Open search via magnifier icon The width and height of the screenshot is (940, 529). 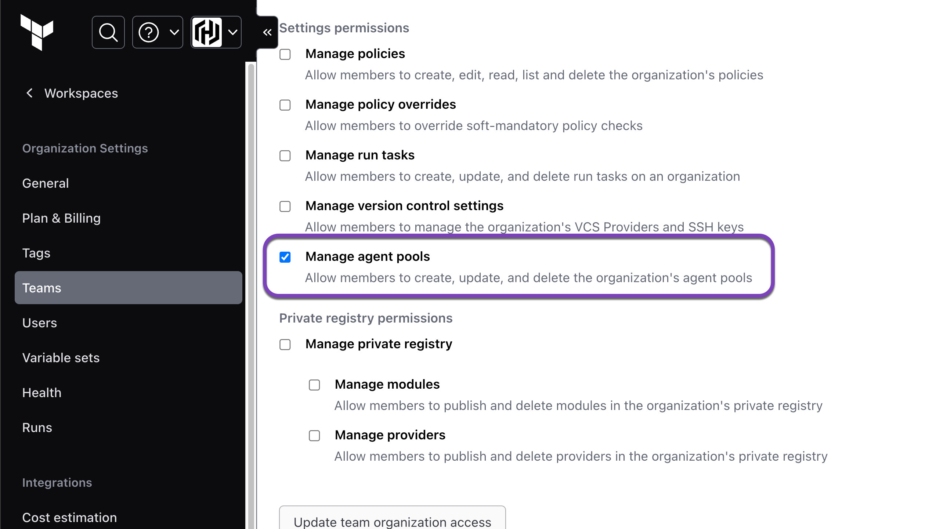coord(108,32)
